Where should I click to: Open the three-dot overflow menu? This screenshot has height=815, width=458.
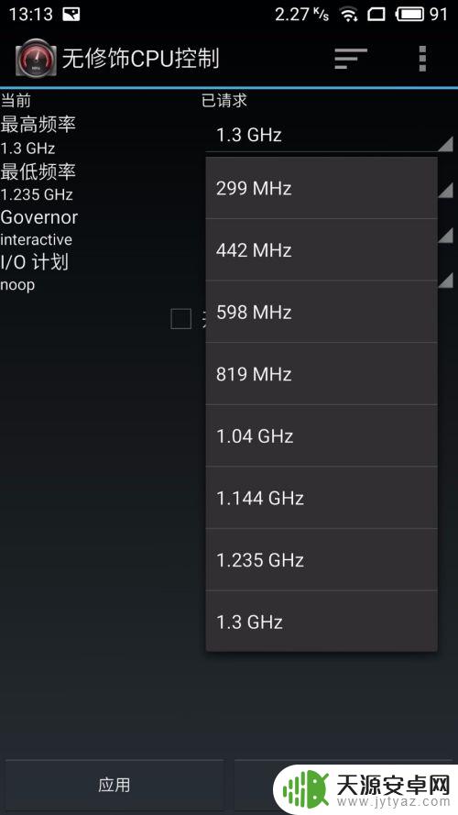(422, 59)
